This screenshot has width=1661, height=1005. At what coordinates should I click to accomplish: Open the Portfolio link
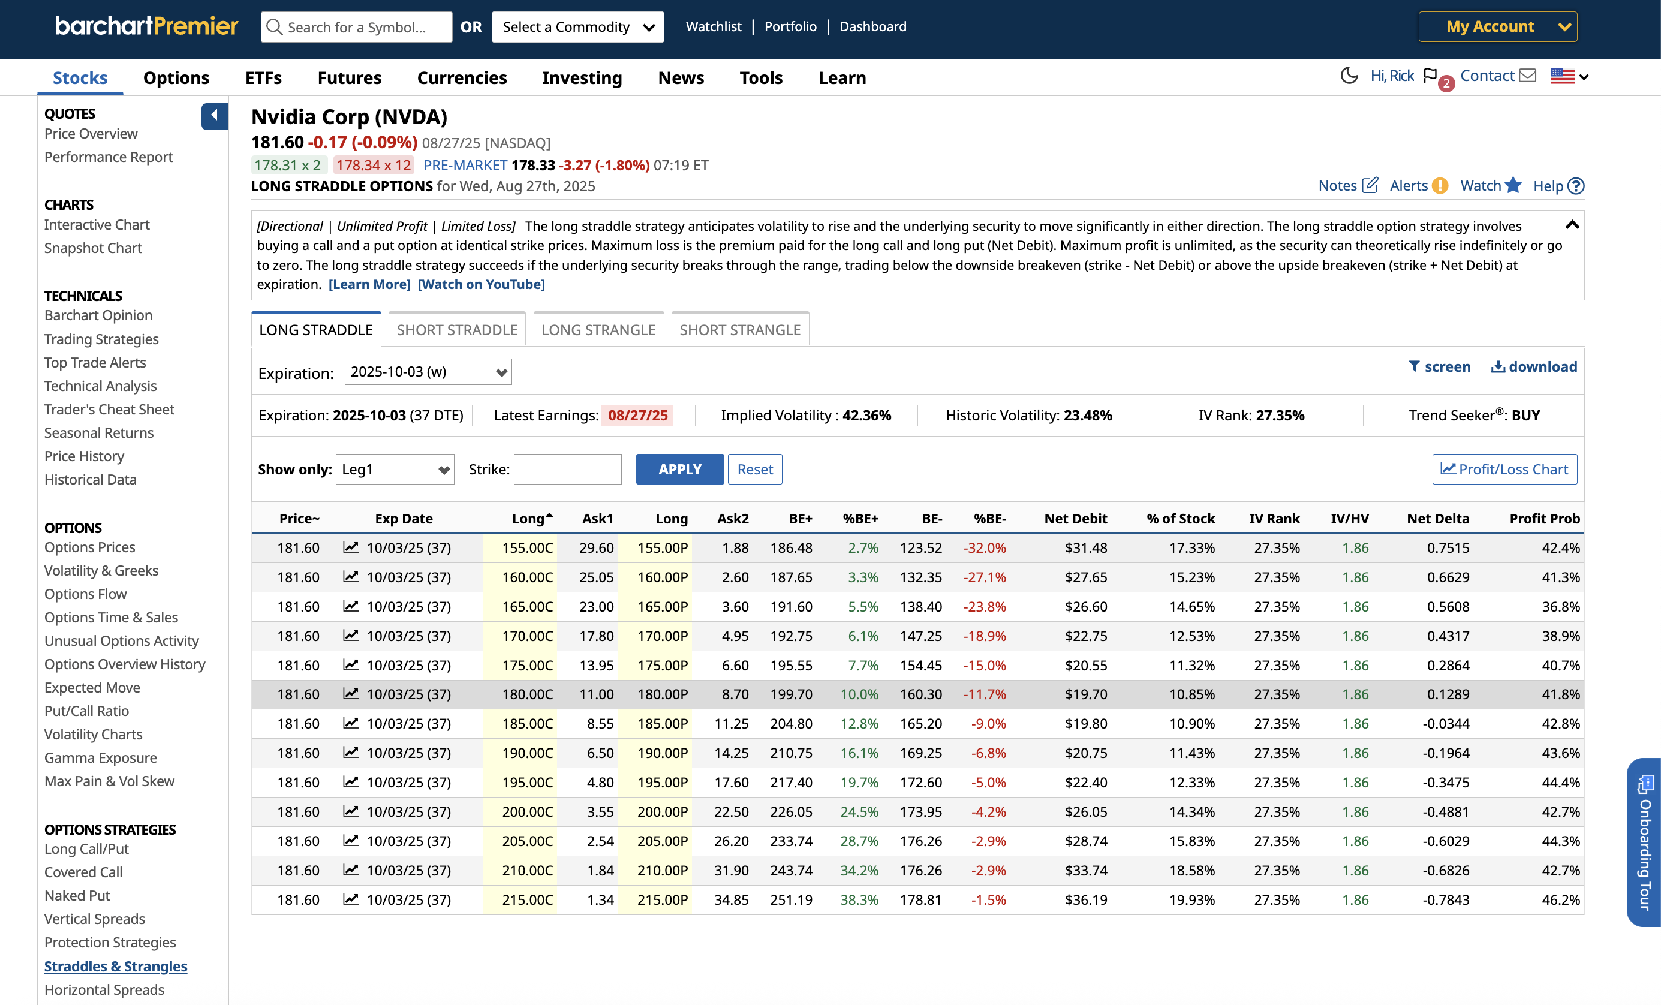click(791, 26)
